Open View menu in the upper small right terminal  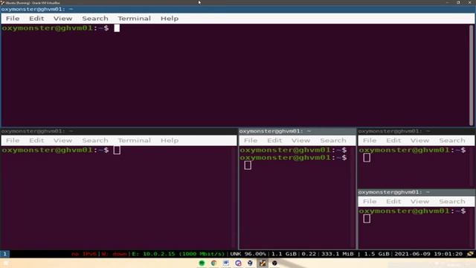(x=419, y=141)
